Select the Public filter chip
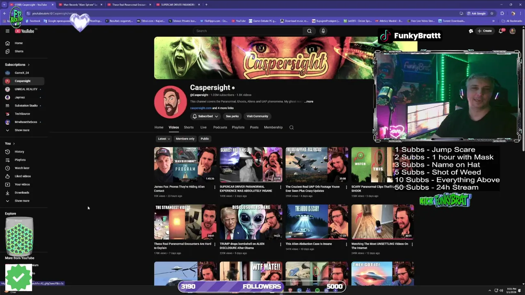 [x=205, y=139]
